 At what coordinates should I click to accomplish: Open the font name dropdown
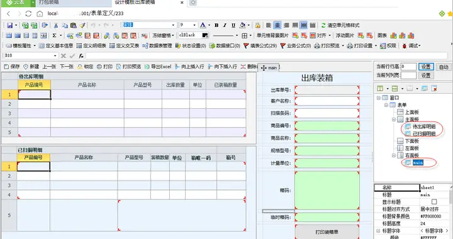[174, 25]
